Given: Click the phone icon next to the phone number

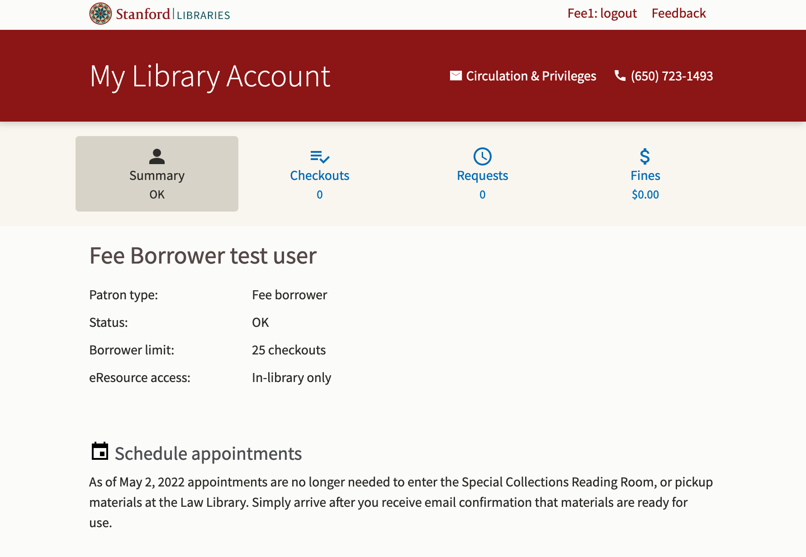Looking at the screenshot, I should (x=619, y=76).
